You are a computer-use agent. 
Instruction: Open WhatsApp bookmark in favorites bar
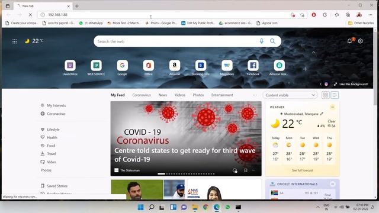91,23
